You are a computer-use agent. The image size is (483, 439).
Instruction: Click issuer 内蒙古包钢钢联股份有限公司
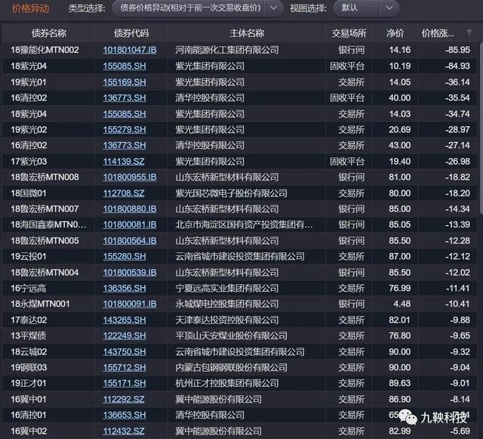click(232, 367)
